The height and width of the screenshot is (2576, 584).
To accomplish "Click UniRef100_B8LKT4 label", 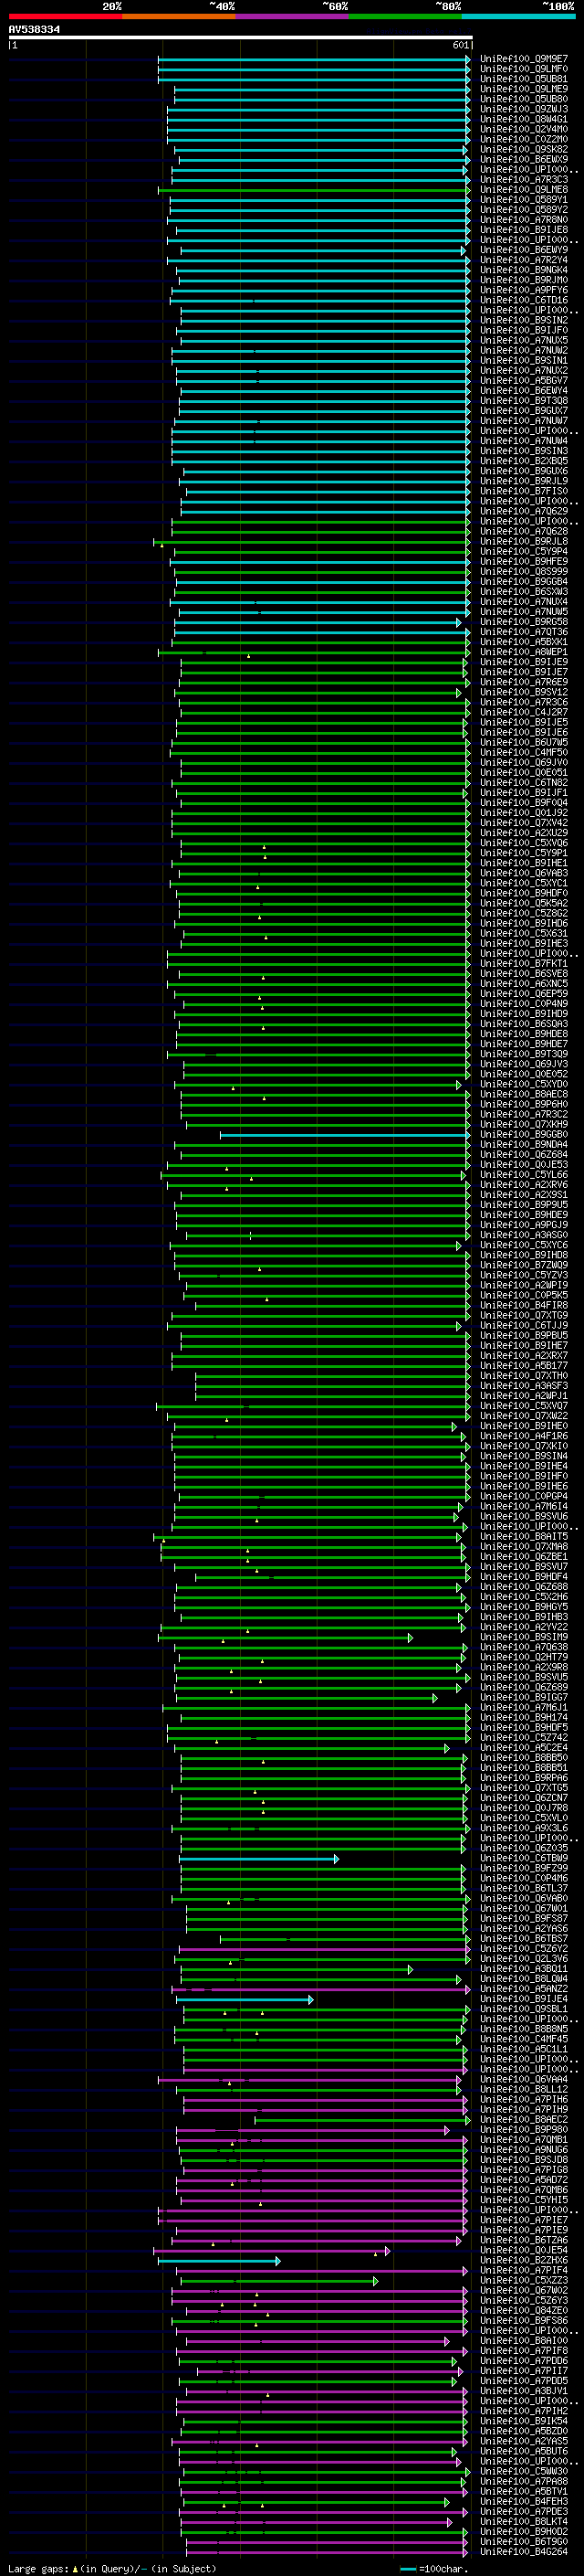I will coord(524,2521).
